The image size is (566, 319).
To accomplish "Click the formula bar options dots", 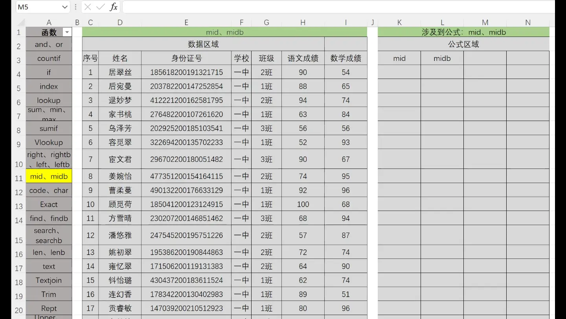I will click(x=75, y=7).
